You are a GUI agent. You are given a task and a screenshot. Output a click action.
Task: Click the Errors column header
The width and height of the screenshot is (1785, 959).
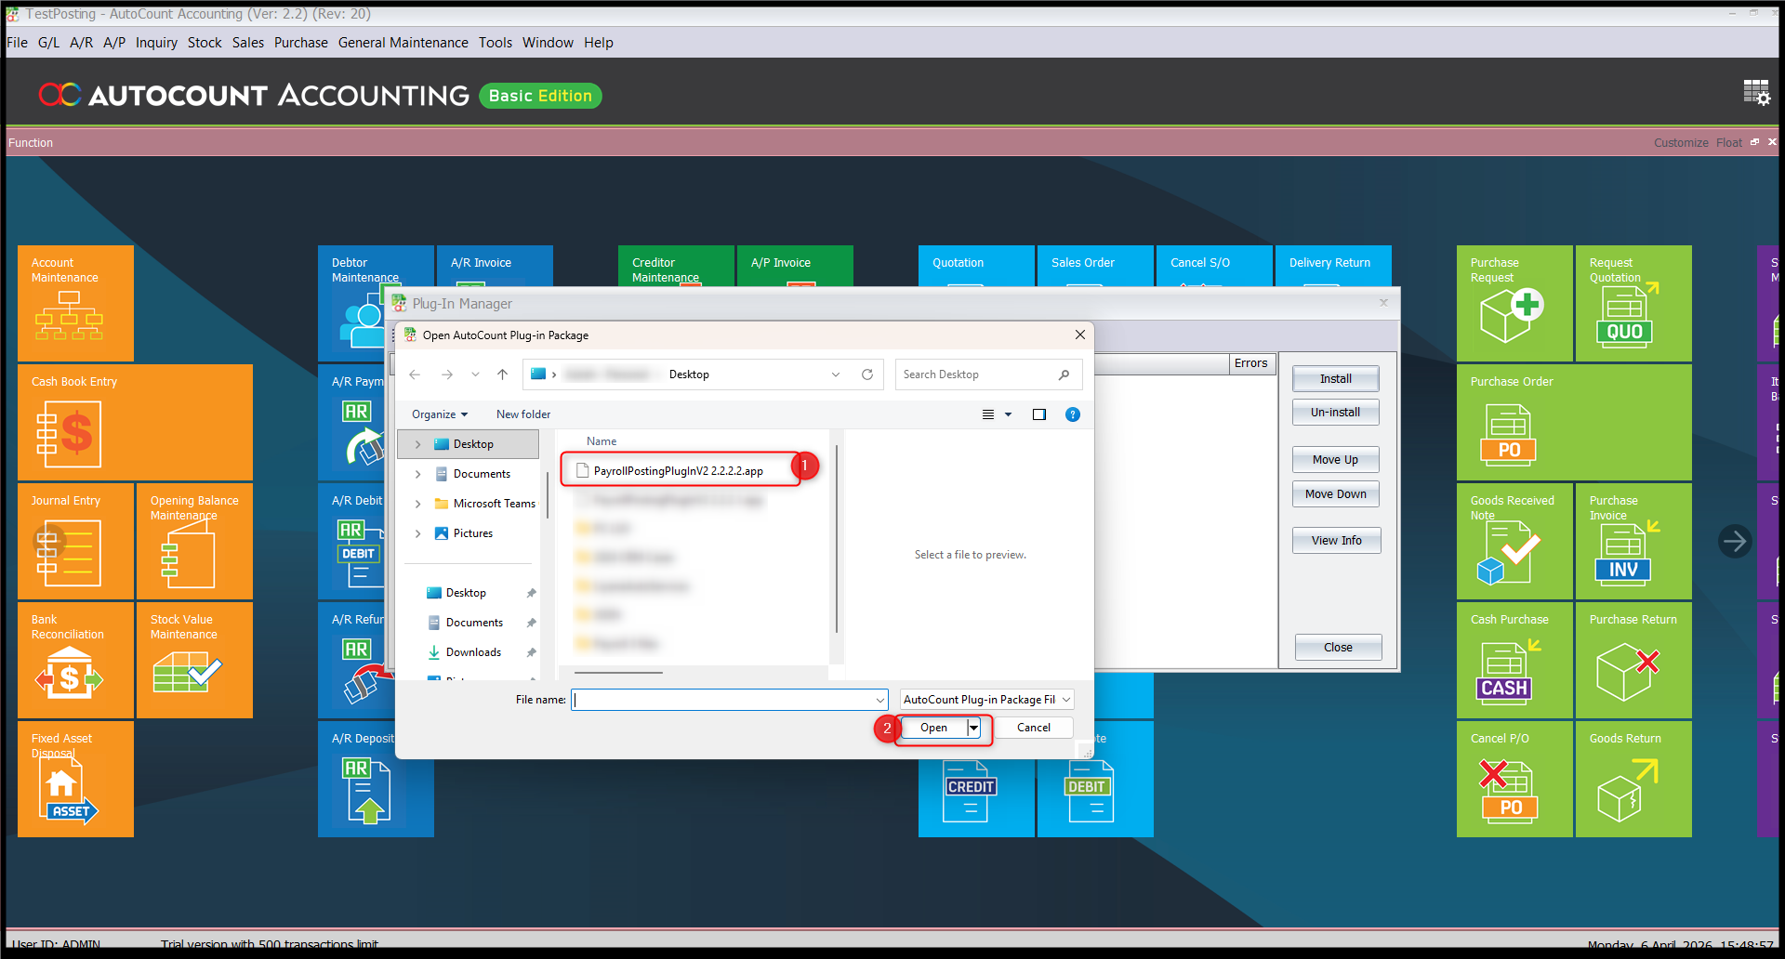[1251, 363]
